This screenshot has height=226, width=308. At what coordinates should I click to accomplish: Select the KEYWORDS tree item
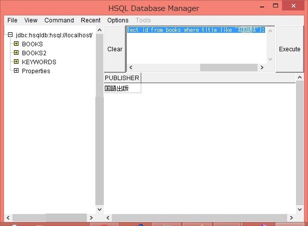tap(39, 62)
